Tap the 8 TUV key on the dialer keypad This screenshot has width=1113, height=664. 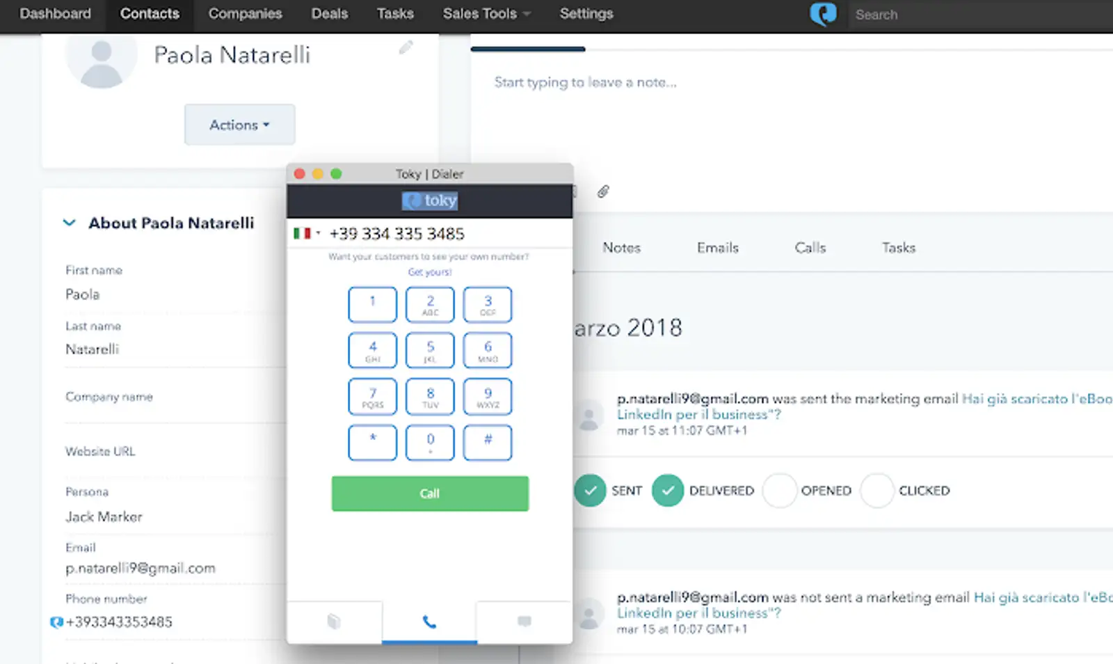click(430, 397)
